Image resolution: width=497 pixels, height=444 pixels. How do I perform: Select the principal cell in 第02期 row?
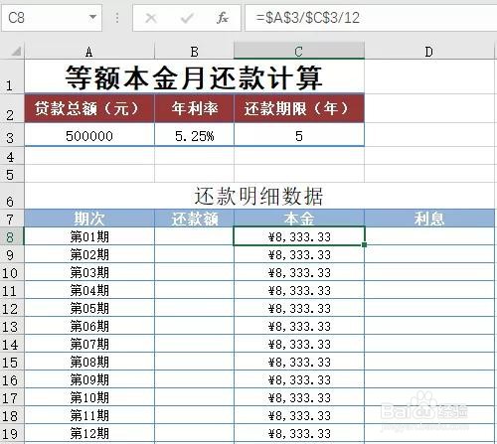point(299,254)
